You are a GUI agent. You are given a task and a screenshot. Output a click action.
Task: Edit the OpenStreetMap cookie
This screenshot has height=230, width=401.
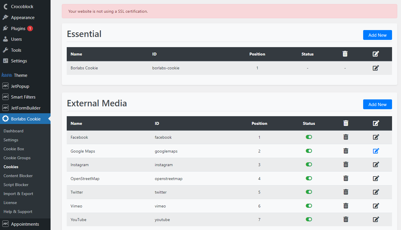click(376, 178)
